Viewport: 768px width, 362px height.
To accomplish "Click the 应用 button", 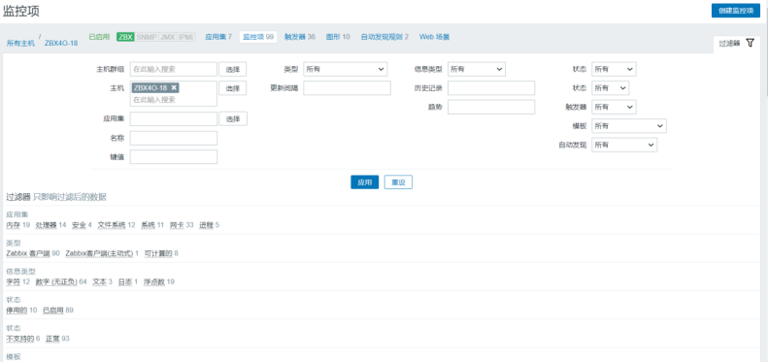I will (364, 182).
